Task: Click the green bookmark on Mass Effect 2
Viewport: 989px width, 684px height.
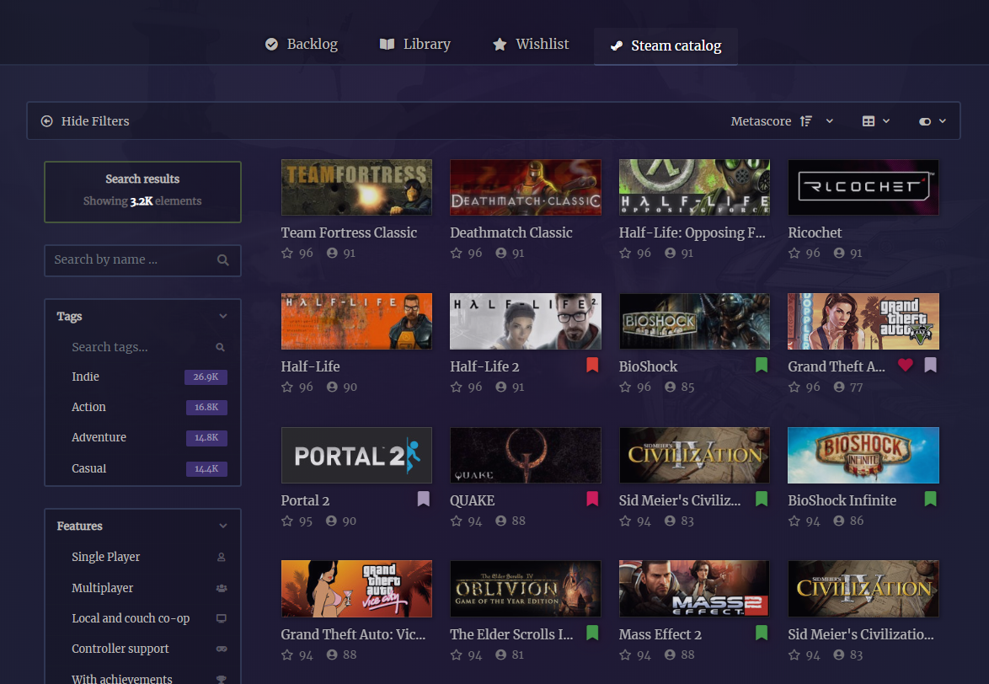Action: [762, 633]
